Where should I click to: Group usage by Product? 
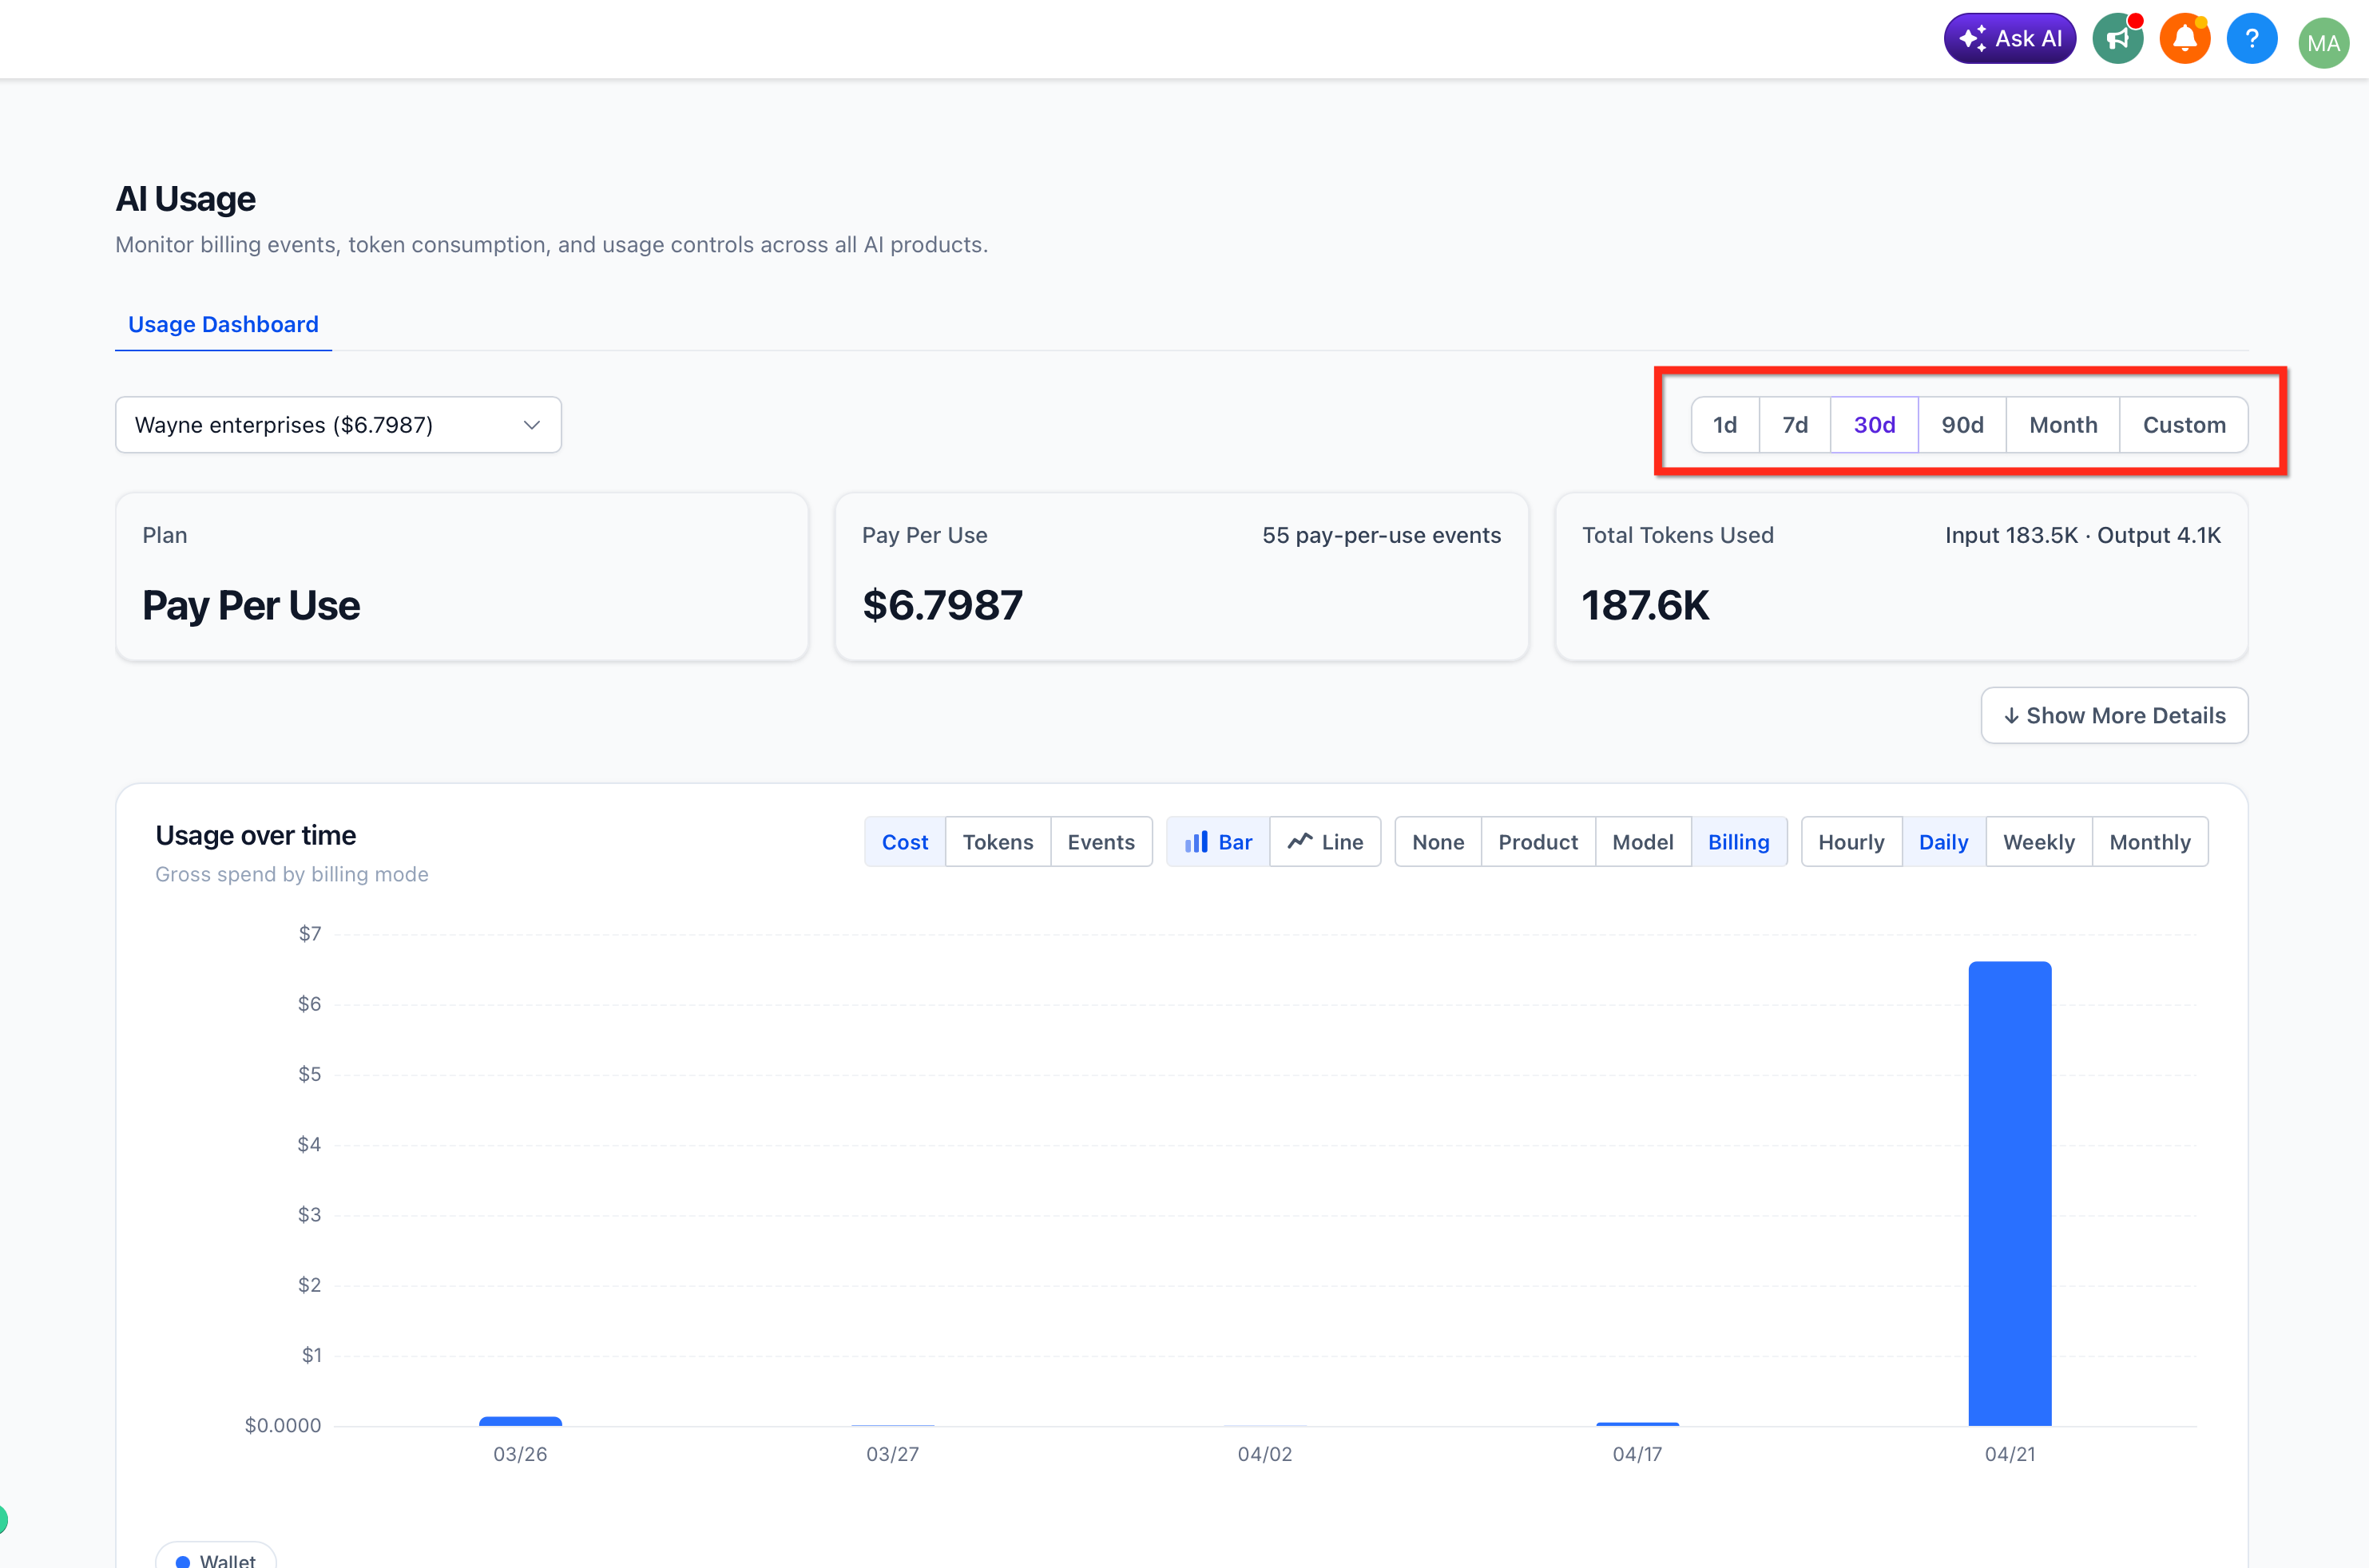tap(1537, 842)
